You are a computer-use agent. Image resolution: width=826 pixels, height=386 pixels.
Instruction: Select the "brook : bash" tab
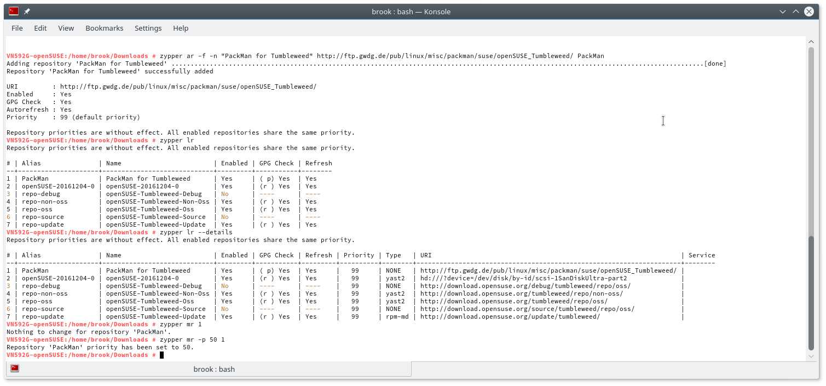[209, 369]
